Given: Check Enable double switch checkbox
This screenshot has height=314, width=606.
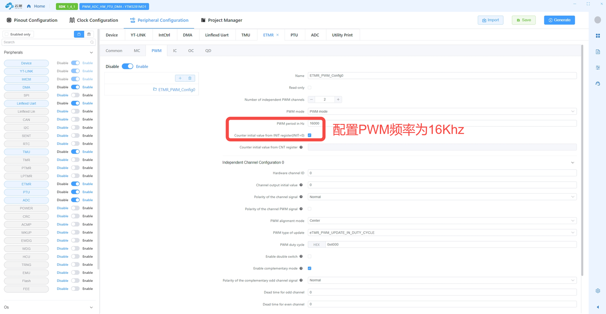Looking at the screenshot, I should 310,256.
